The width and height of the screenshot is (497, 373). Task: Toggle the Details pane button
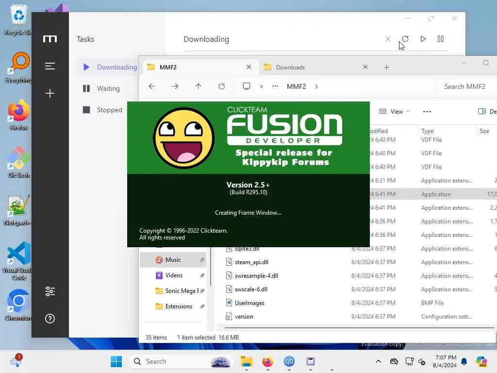(486, 111)
